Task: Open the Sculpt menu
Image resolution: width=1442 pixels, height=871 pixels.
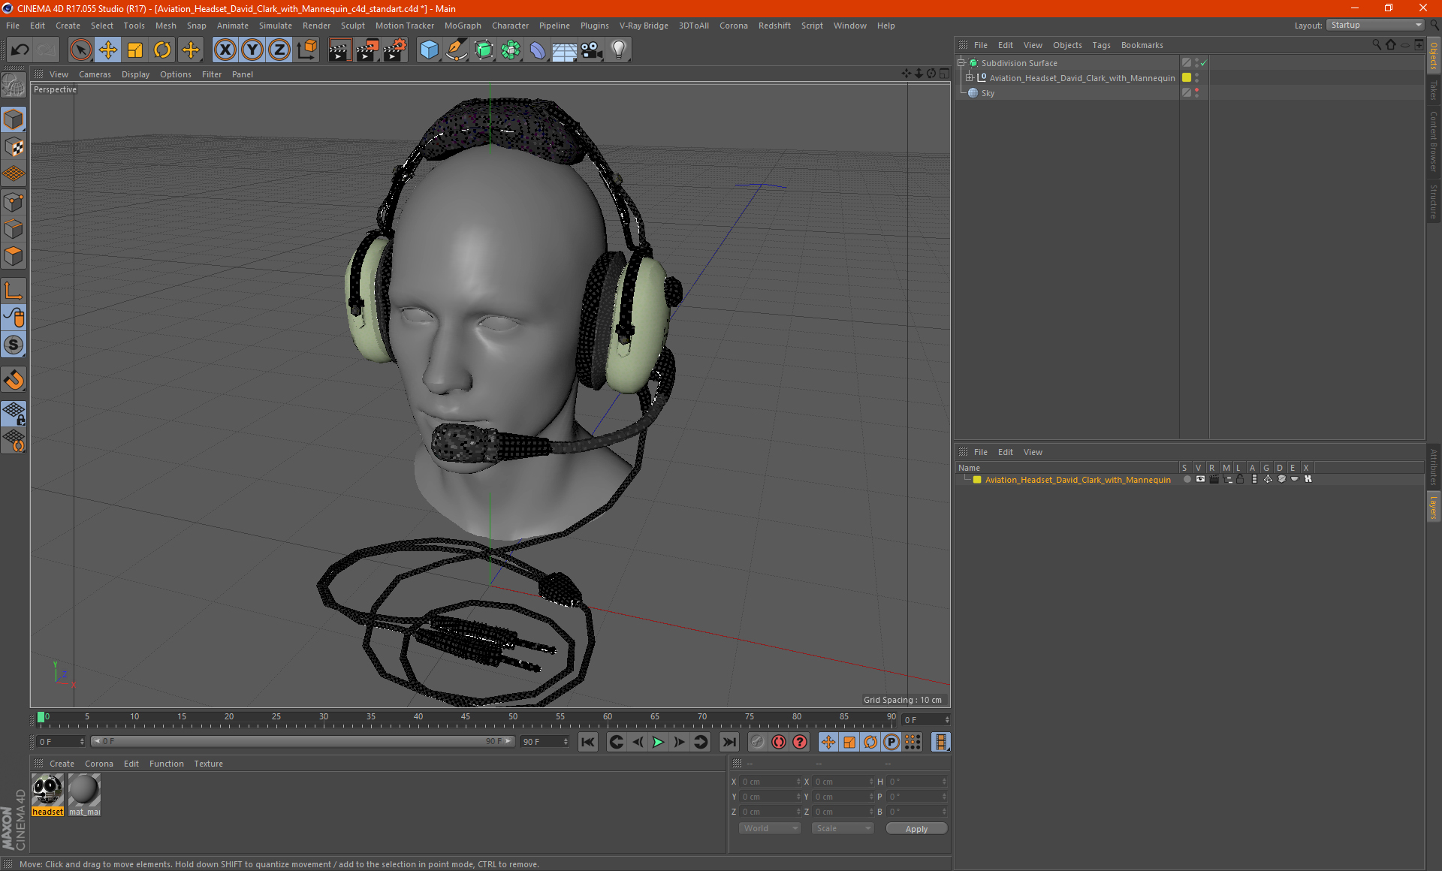Action: [x=352, y=26]
